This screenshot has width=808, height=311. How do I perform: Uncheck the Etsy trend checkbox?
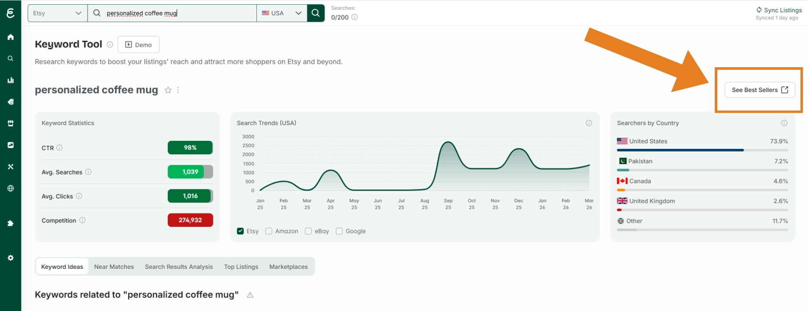click(x=240, y=231)
